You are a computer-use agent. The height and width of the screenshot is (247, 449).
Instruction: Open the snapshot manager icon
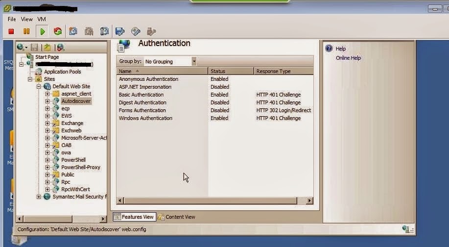pos(104,31)
